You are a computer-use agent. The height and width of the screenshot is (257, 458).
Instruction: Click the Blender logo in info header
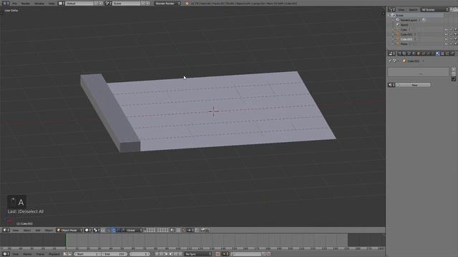tap(187, 4)
